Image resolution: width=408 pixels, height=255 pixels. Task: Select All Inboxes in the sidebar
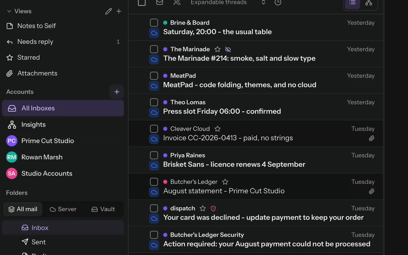[x=63, y=108]
